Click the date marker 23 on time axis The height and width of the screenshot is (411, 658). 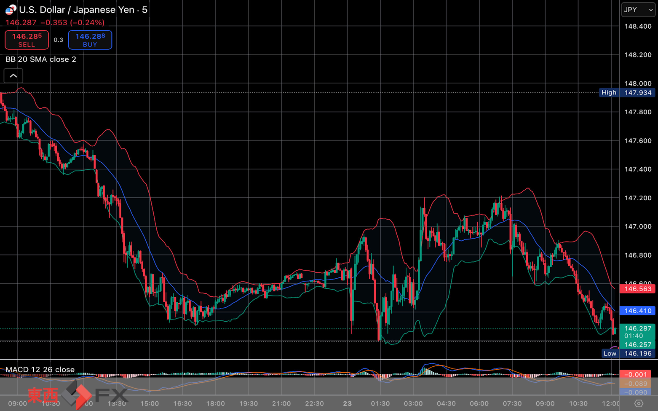tap(347, 403)
